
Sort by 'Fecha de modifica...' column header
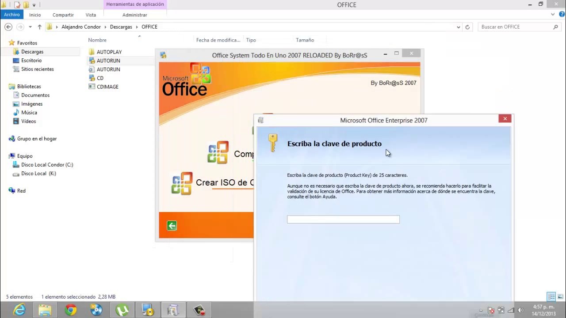coord(218,40)
